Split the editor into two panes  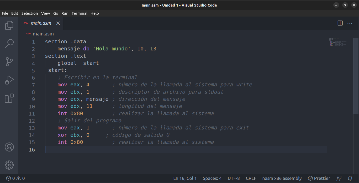[340, 23]
